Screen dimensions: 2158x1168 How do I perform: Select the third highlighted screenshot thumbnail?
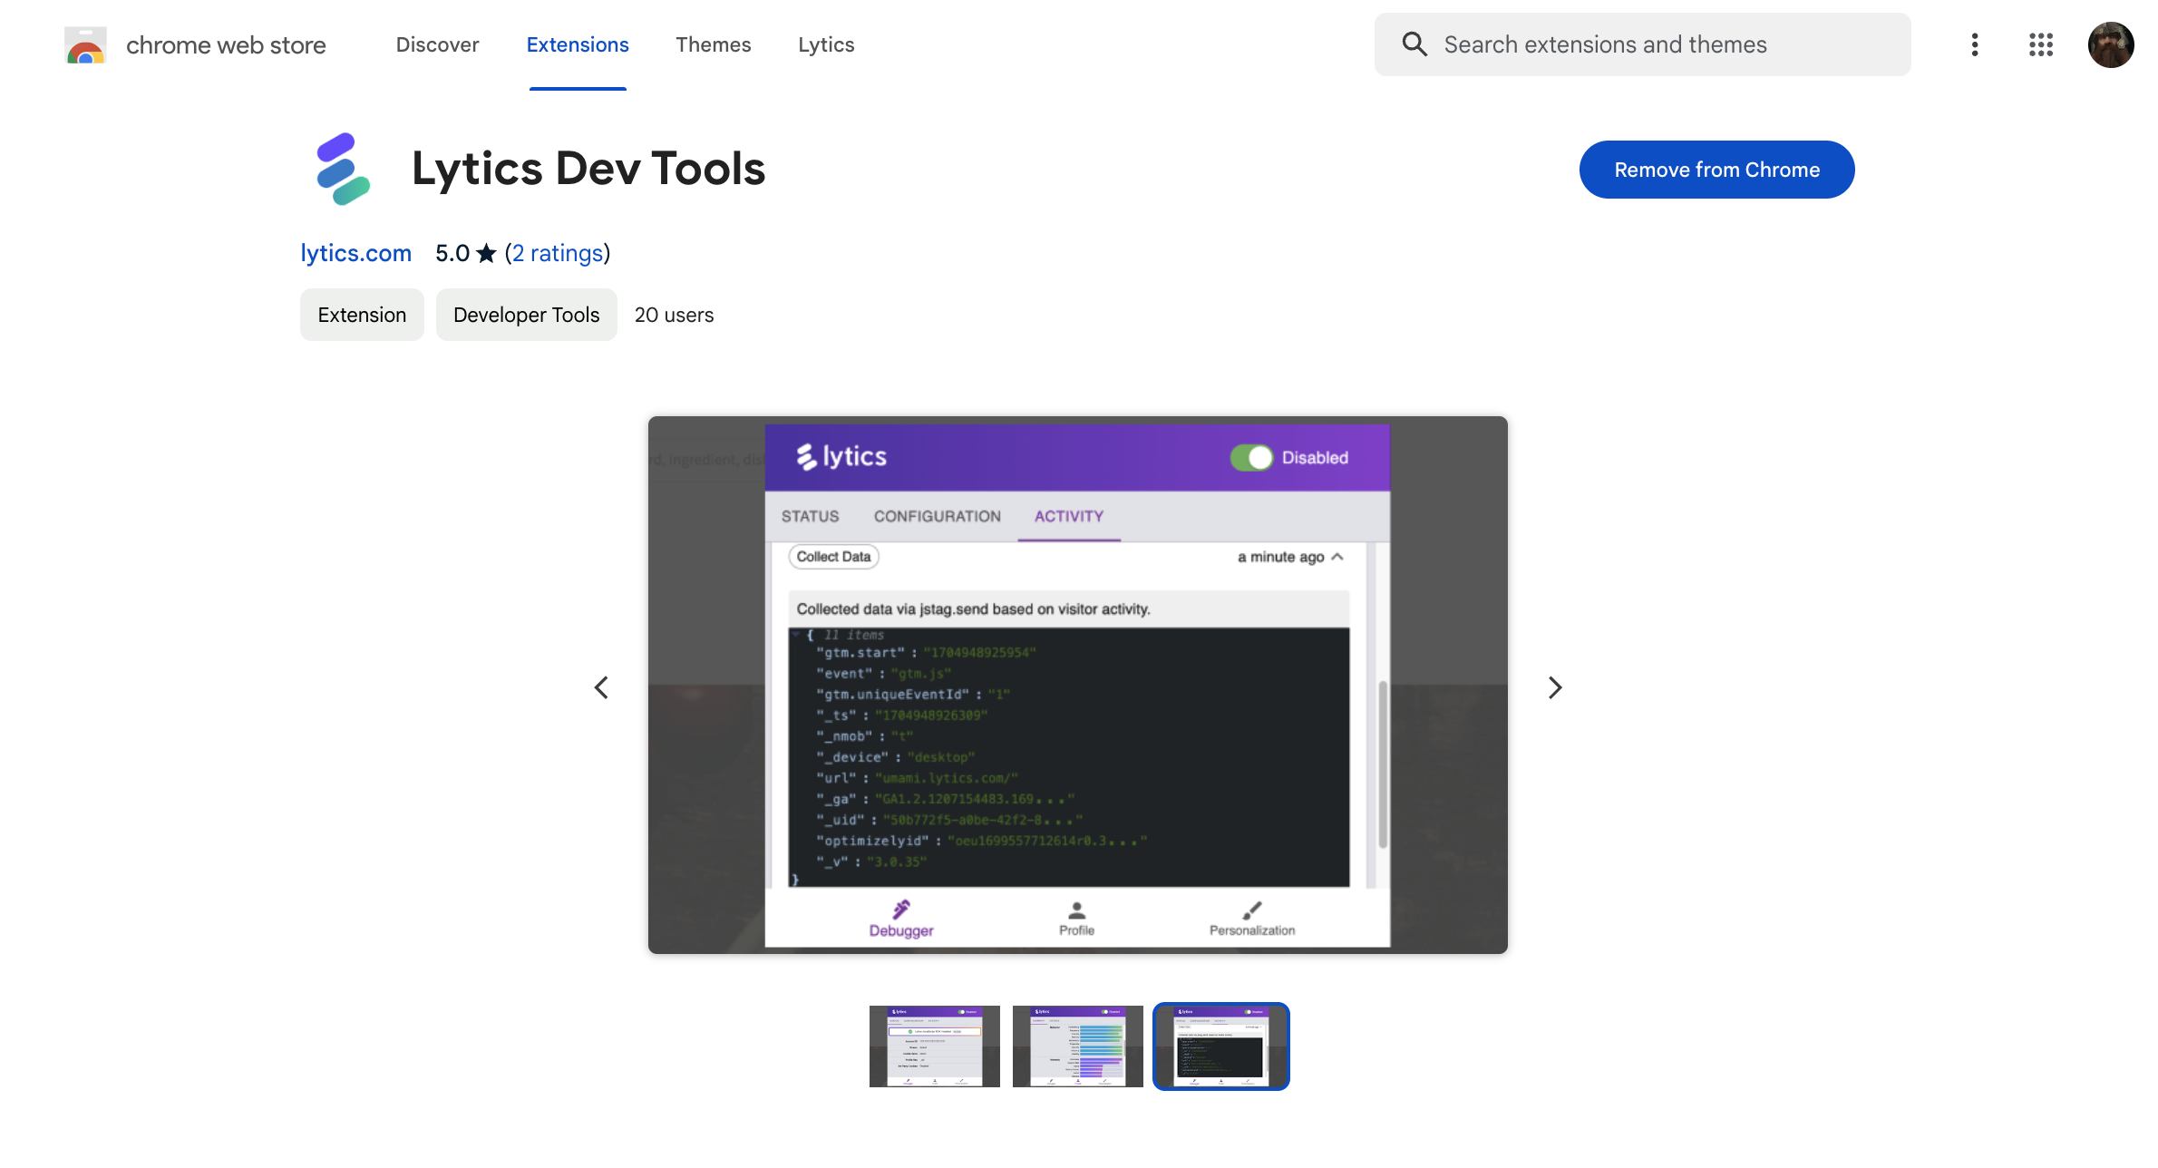point(1221,1046)
